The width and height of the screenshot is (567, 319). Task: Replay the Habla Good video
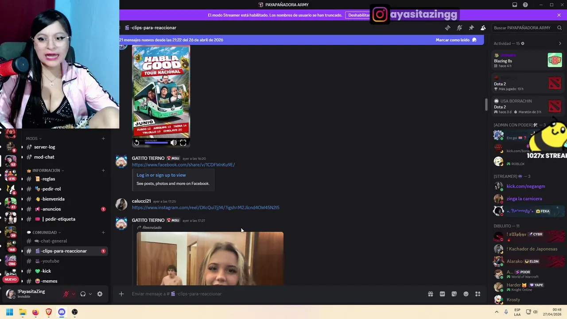137,143
